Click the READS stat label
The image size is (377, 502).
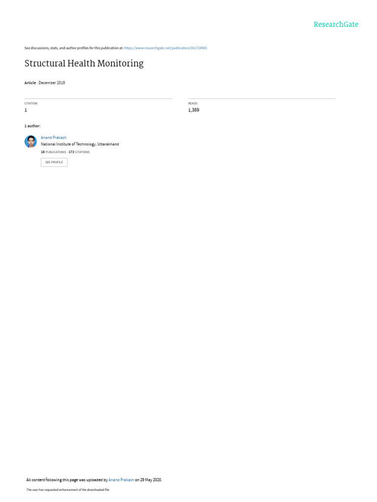pyautogui.click(x=192, y=103)
